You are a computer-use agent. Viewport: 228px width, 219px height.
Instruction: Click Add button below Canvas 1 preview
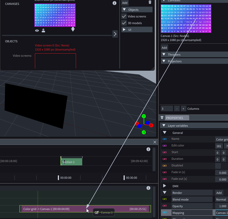click(164, 47)
